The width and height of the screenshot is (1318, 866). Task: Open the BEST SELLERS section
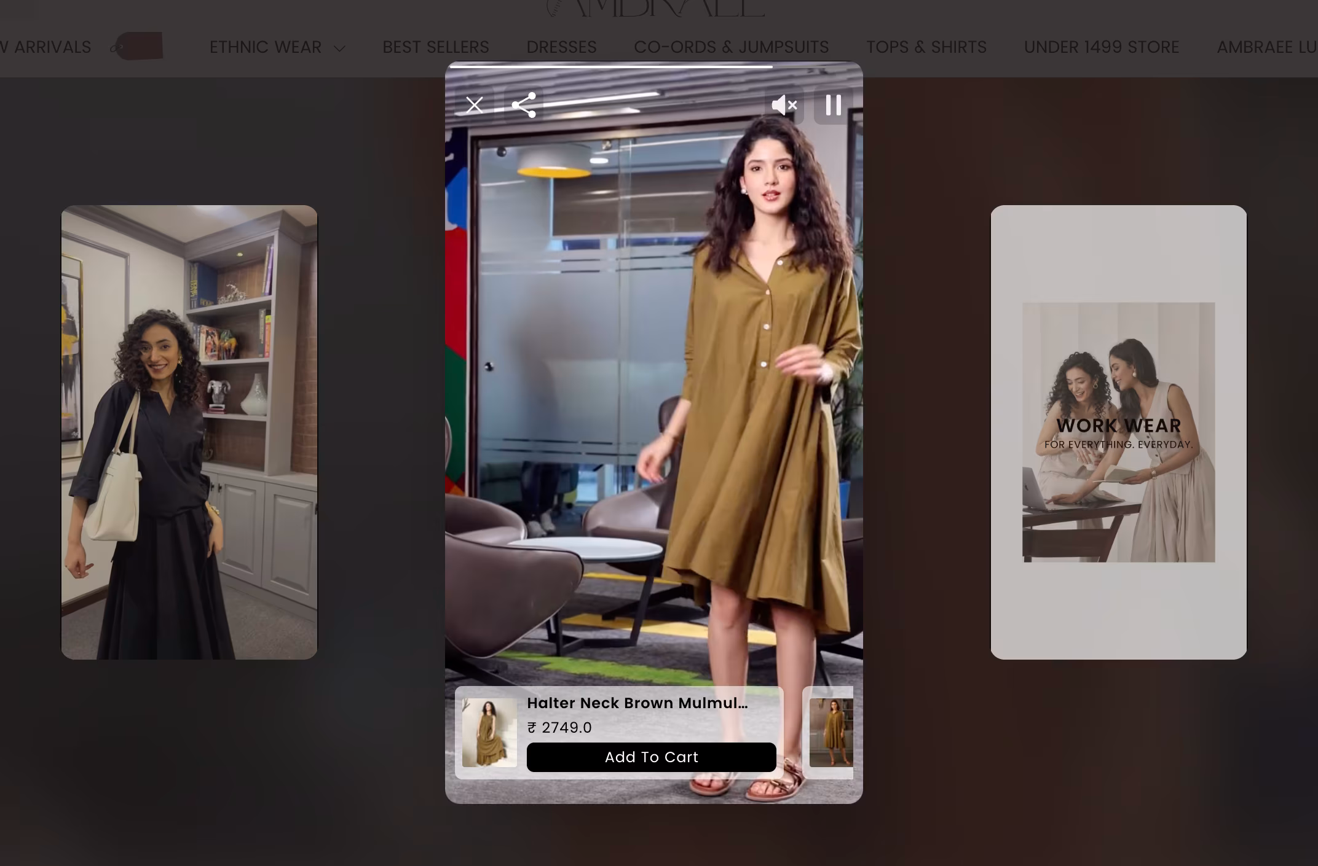point(436,47)
